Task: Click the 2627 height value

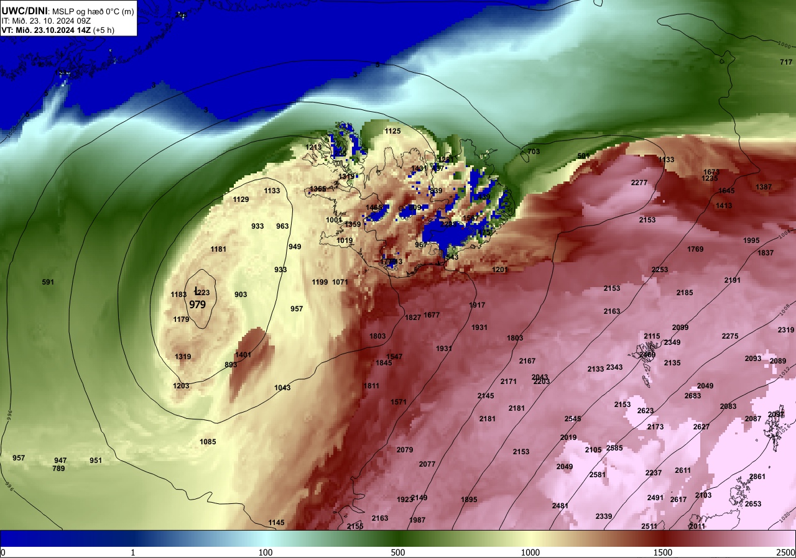Action: pos(701,427)
